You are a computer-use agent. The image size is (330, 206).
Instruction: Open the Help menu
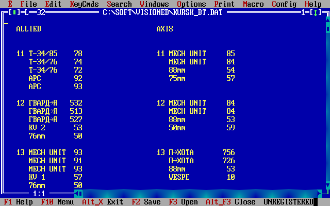313,4
